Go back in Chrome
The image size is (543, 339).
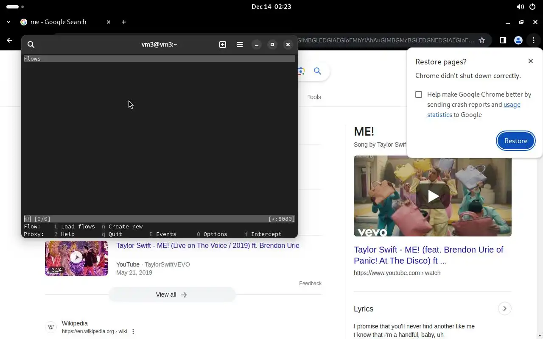[x=9, y=40]
